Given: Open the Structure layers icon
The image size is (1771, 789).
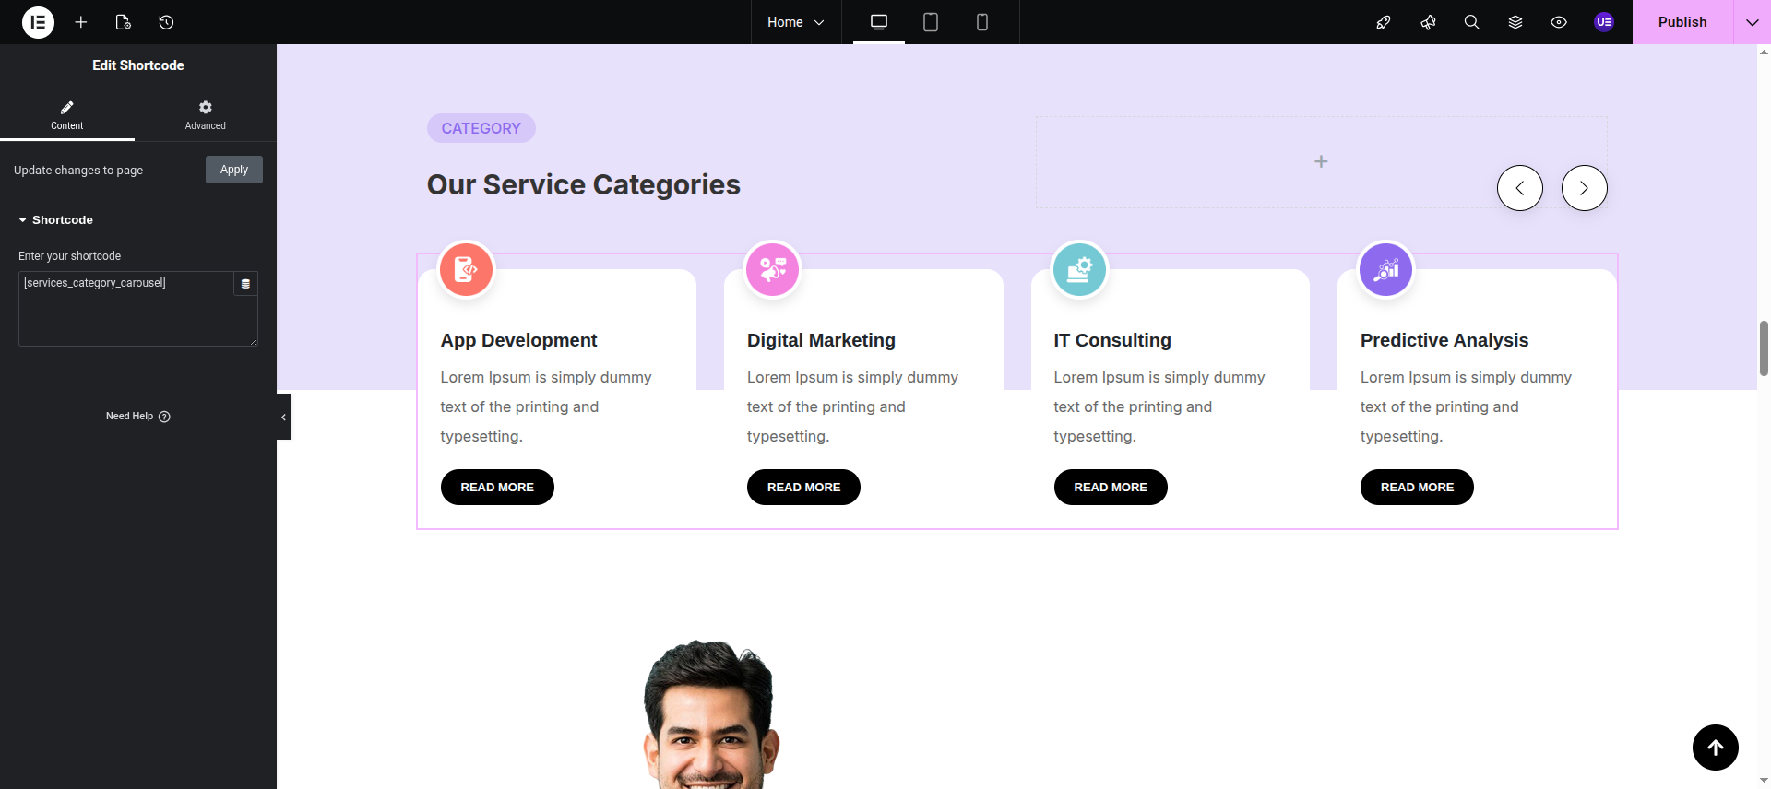Looking at the screenshot, I should tap(1515, 22).
